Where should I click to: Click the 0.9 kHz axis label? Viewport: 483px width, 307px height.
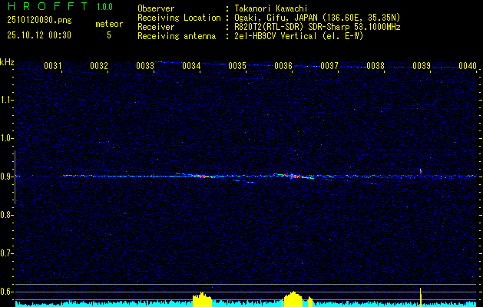[x=6, y=177]
